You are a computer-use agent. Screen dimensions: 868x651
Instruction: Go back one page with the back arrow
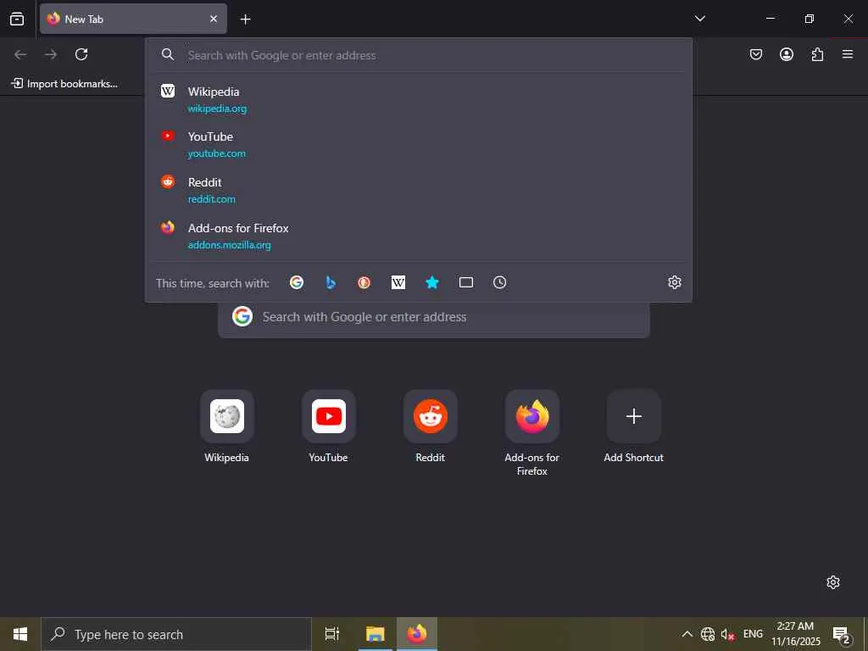click(x=20, y=54)
